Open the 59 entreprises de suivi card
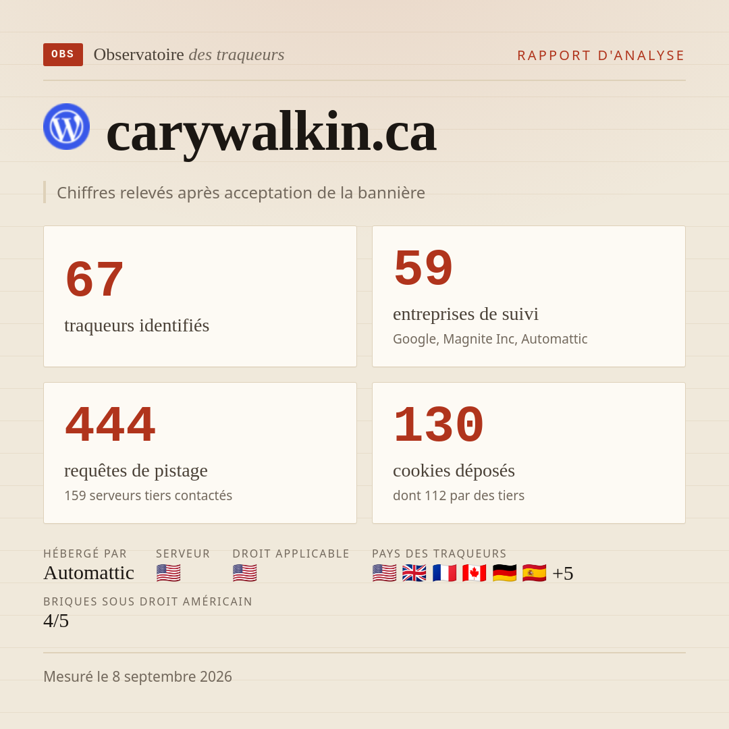The width and height of the screenshot is (729, 729). (x=529, y=296)
